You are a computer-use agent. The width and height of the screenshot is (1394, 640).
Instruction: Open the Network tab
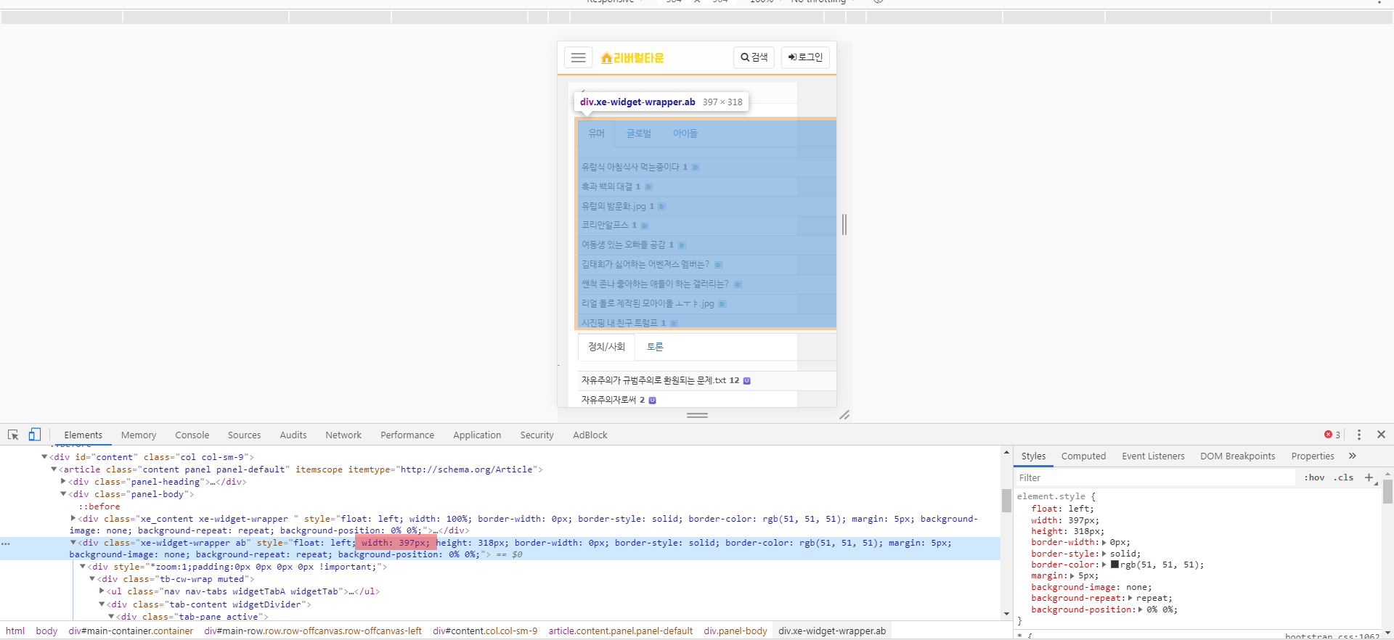343,435
